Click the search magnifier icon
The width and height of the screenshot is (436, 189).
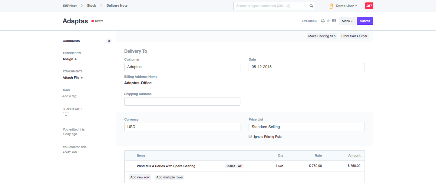[x=311, y=6]
